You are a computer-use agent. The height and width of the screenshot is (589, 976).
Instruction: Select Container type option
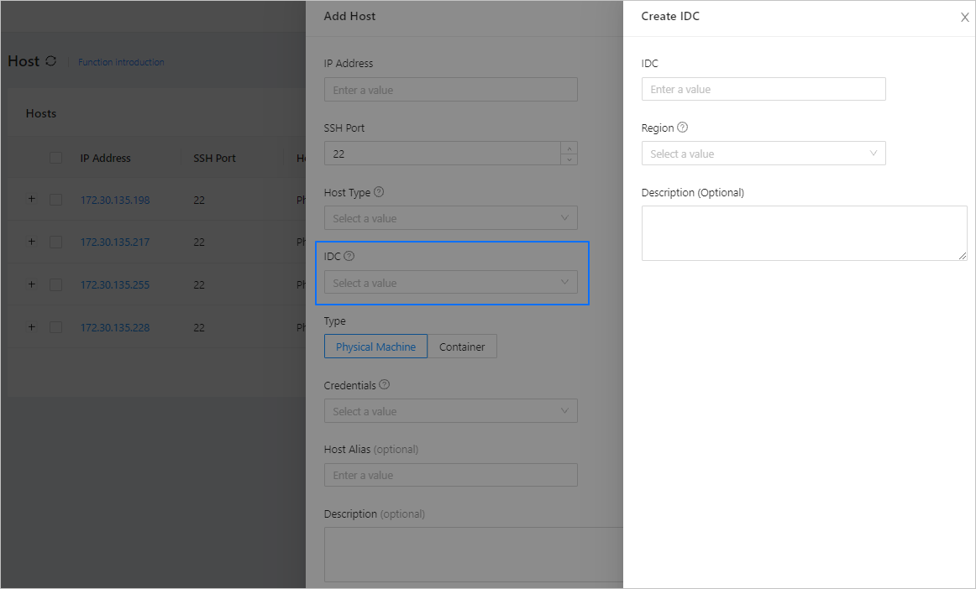point(462,347)
